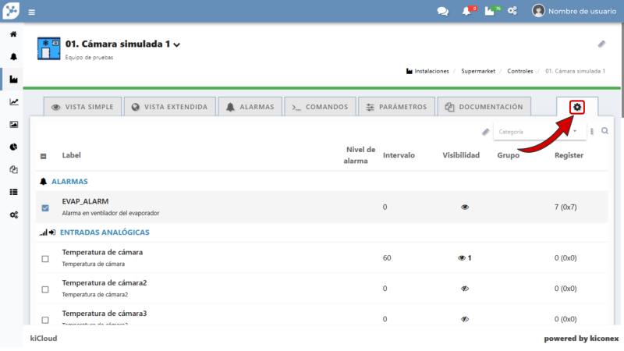Click the edit pencil beside device title

coord(601,44)
